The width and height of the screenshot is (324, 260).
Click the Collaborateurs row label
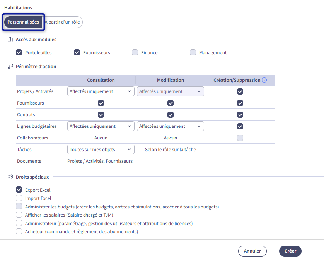tap(32, 138)
